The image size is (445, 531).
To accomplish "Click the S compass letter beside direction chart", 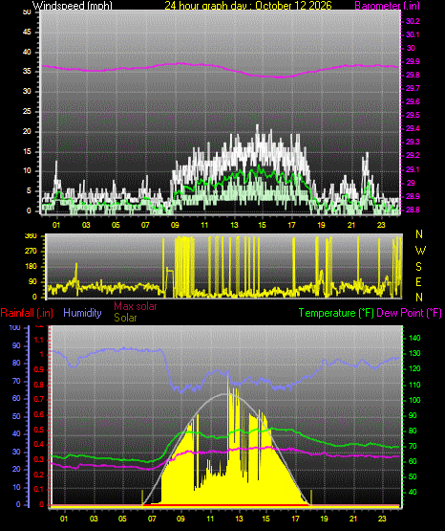I will (x=418, y=267).
